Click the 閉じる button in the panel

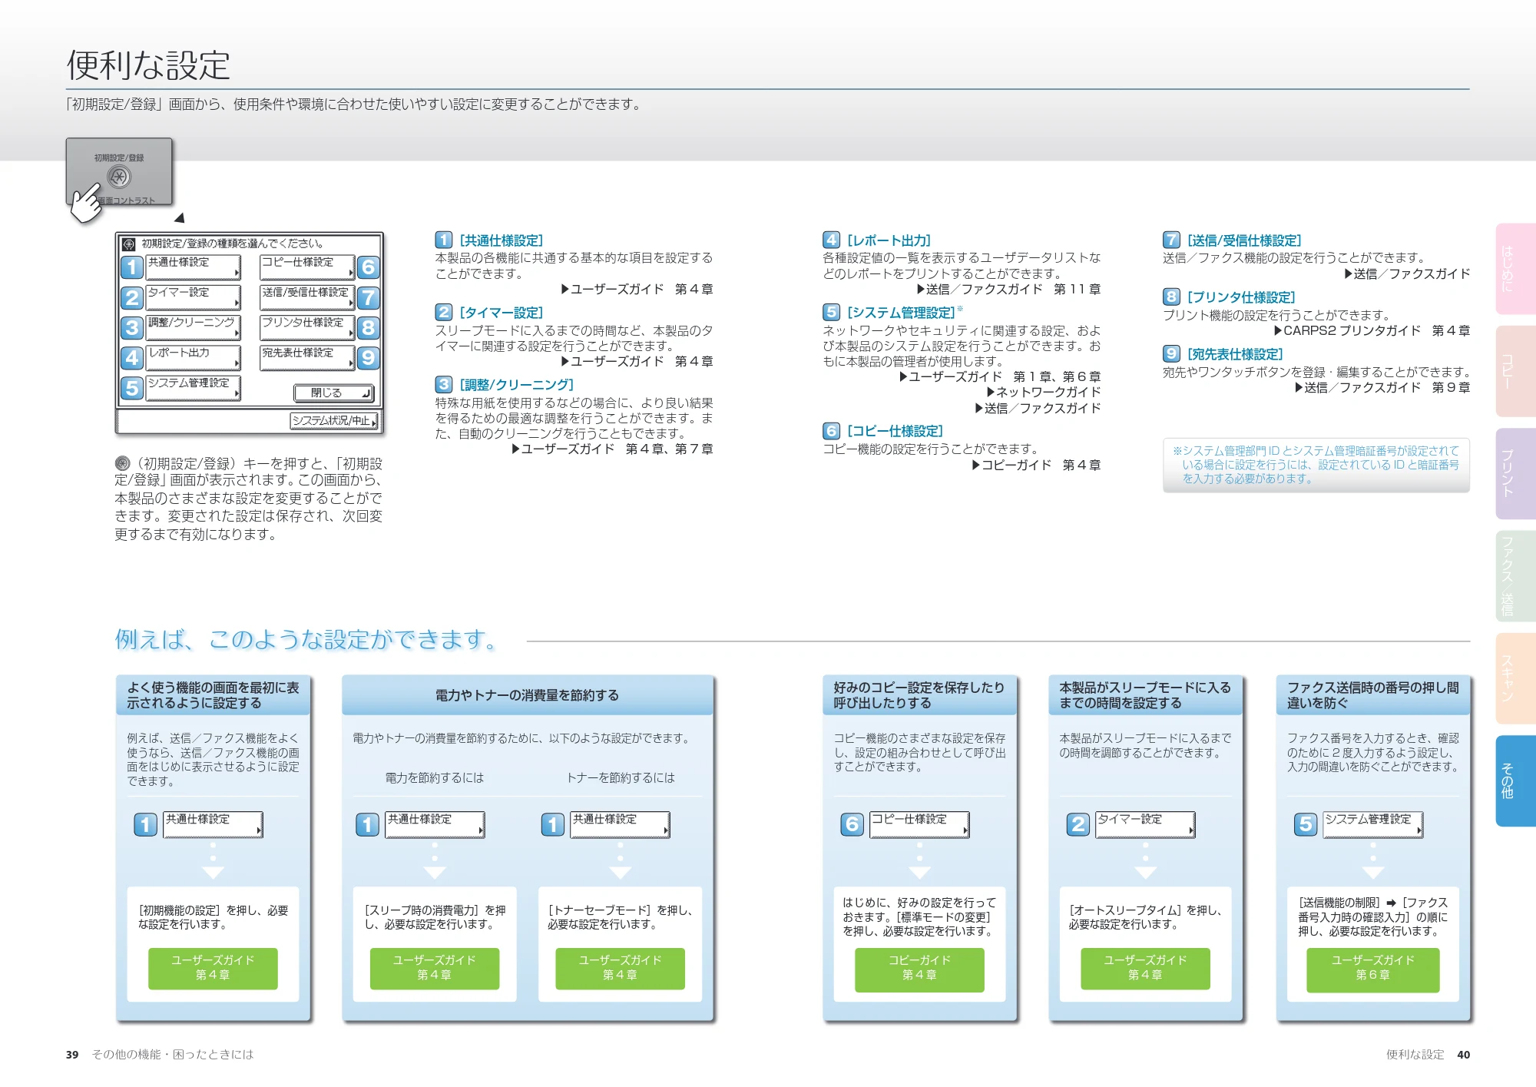(333, 393)
